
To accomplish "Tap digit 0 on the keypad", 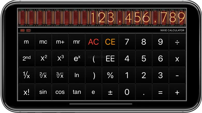I will 127,92.
